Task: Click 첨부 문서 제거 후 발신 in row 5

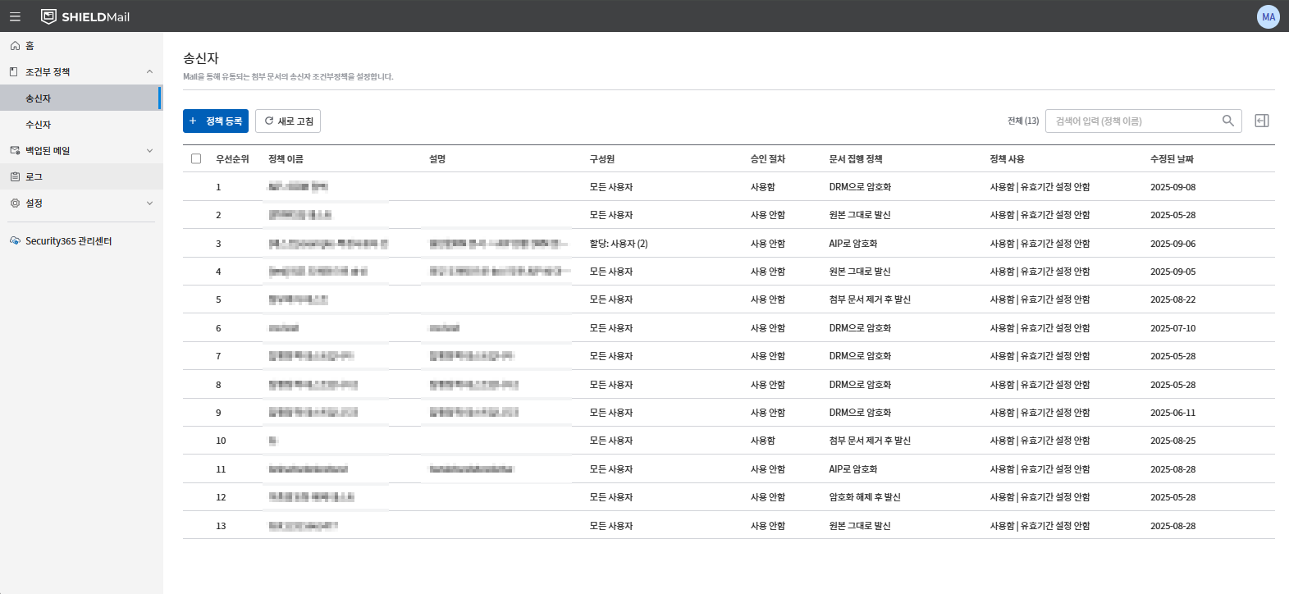Action: pyautogui.click(x=870, y=299)
